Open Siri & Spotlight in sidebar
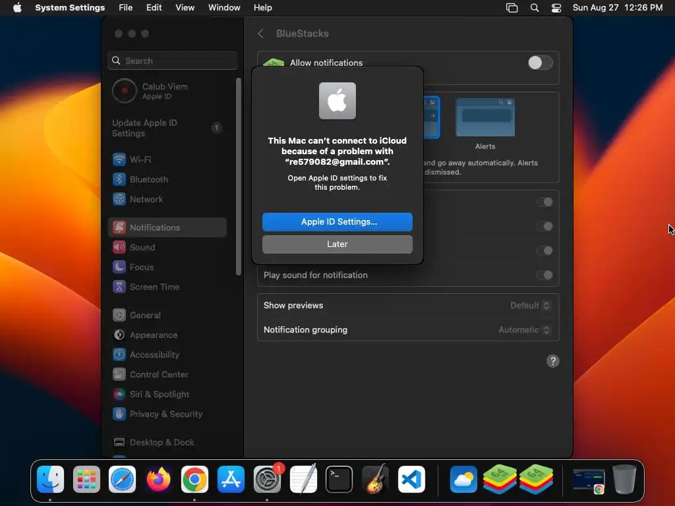Image resolution: width=675 pixels, height=506 pixels. [x=167, y=395]
